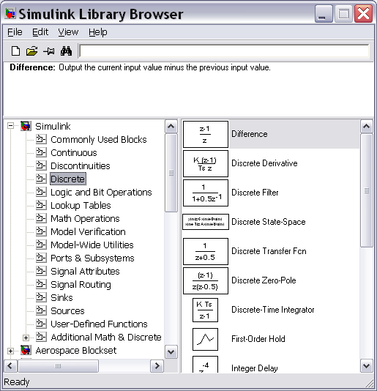Screen dimensions: 377x391
Task: Click the Integer Delay label
Action: [x=254, y=368]
